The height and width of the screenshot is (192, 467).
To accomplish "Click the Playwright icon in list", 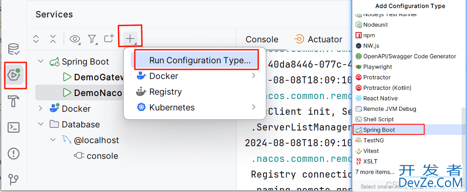I will tap(358, 67).
